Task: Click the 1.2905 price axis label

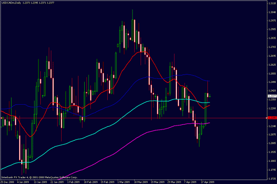Action: point(272,30)
